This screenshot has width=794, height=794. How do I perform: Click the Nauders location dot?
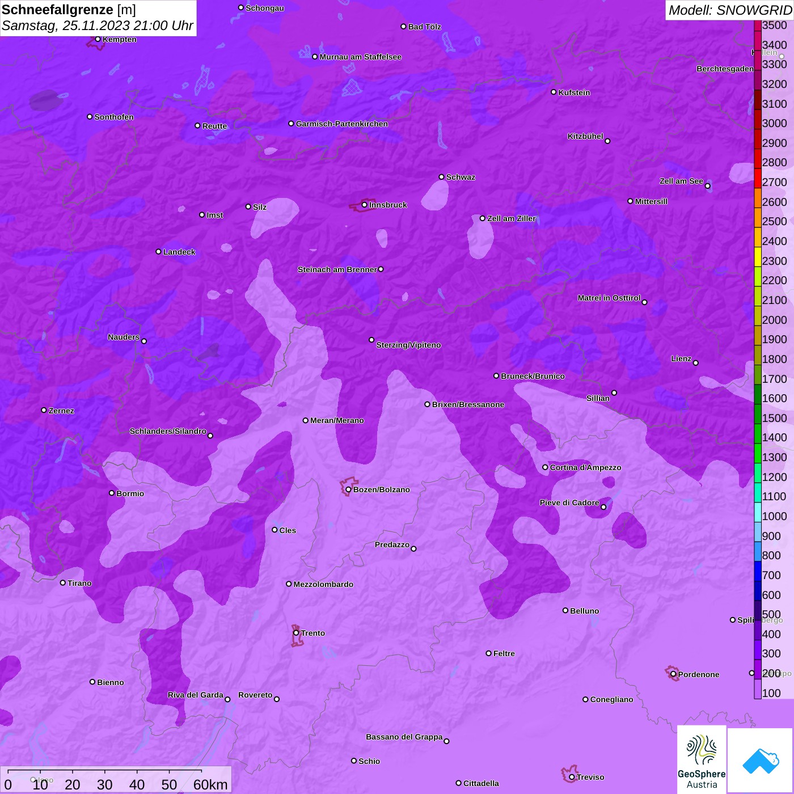(x=144, y=341)
